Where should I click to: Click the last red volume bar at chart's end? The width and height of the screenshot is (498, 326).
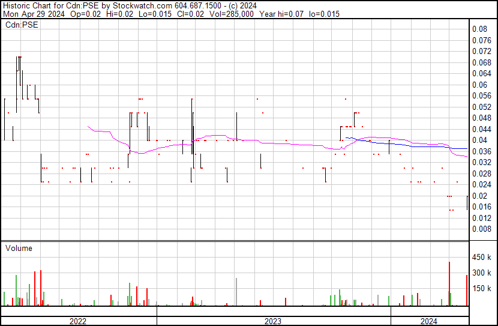467,291
